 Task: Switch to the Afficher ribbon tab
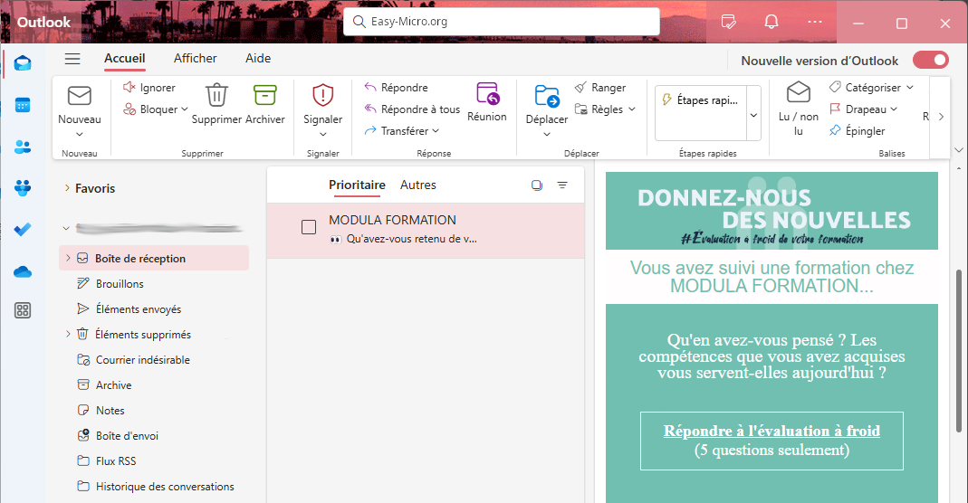[195, 59]
